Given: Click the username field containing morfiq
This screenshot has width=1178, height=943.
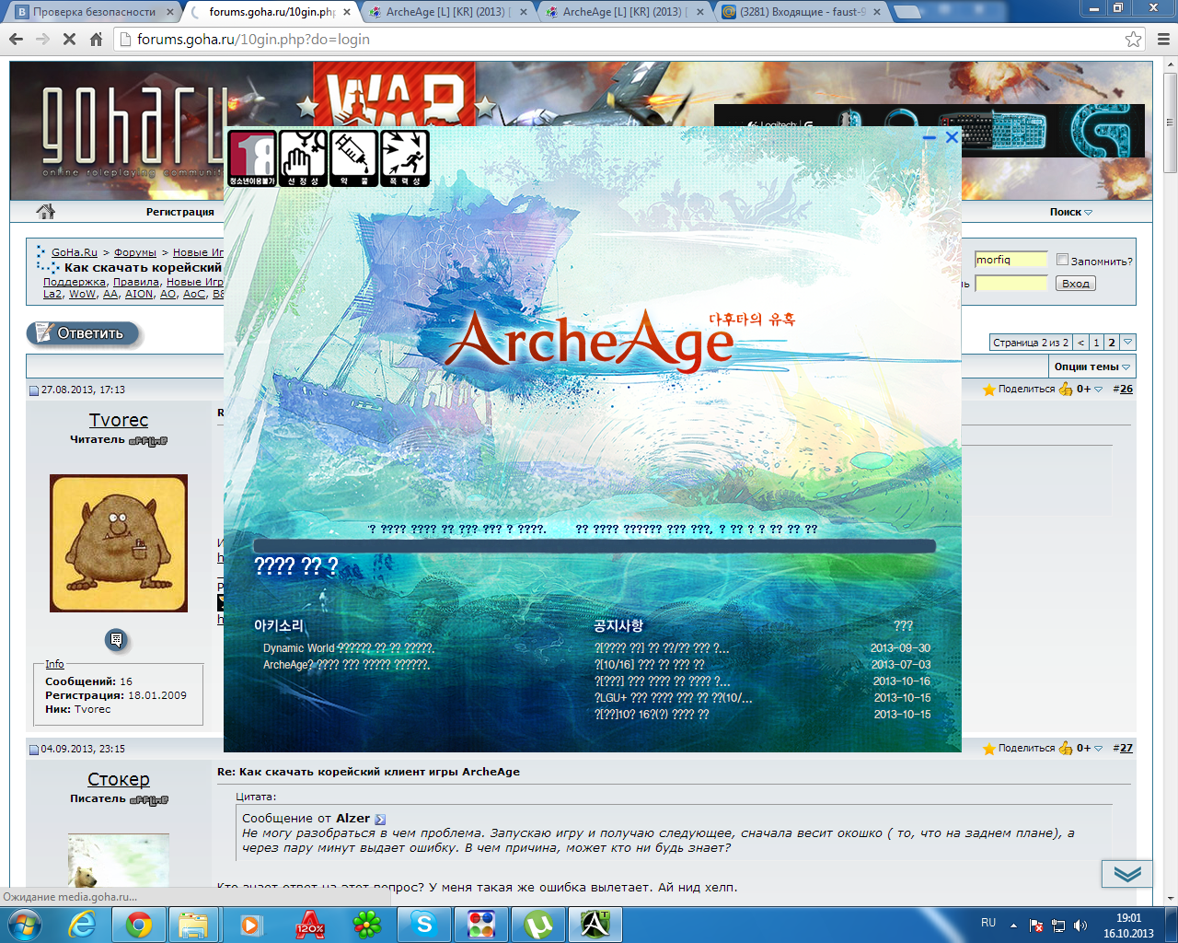Looking at the screenshot, I should click(x=1011, y=260).
